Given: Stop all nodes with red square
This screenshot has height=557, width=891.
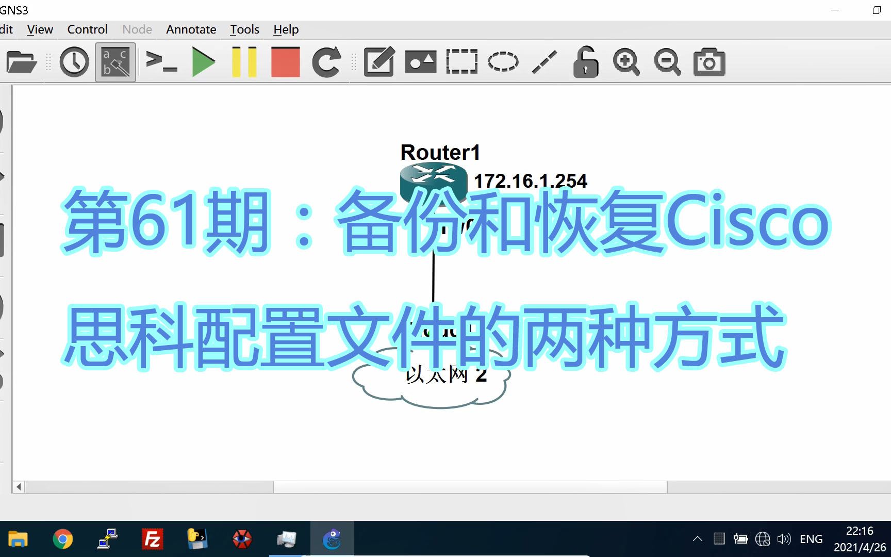Looking at the screenshot, I should [x=285, y=62].
